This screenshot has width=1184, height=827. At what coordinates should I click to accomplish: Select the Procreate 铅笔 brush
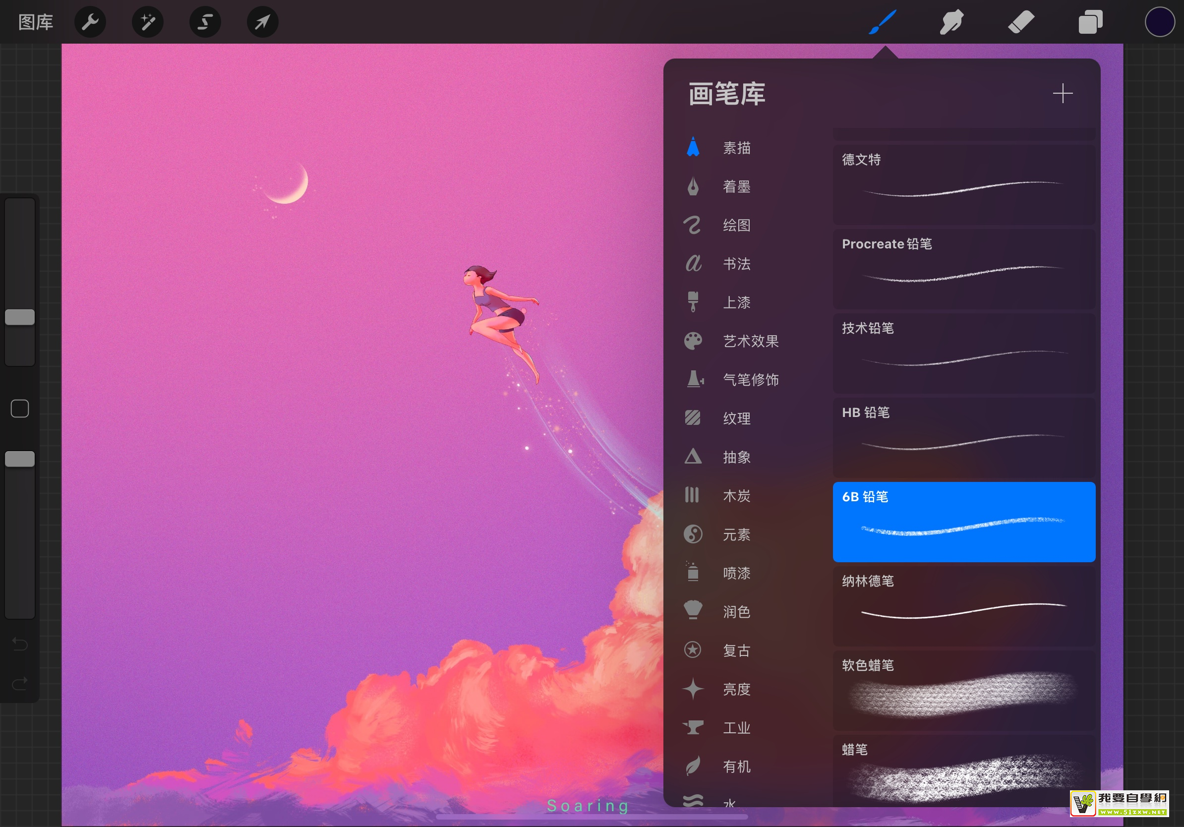pos(963,269)
